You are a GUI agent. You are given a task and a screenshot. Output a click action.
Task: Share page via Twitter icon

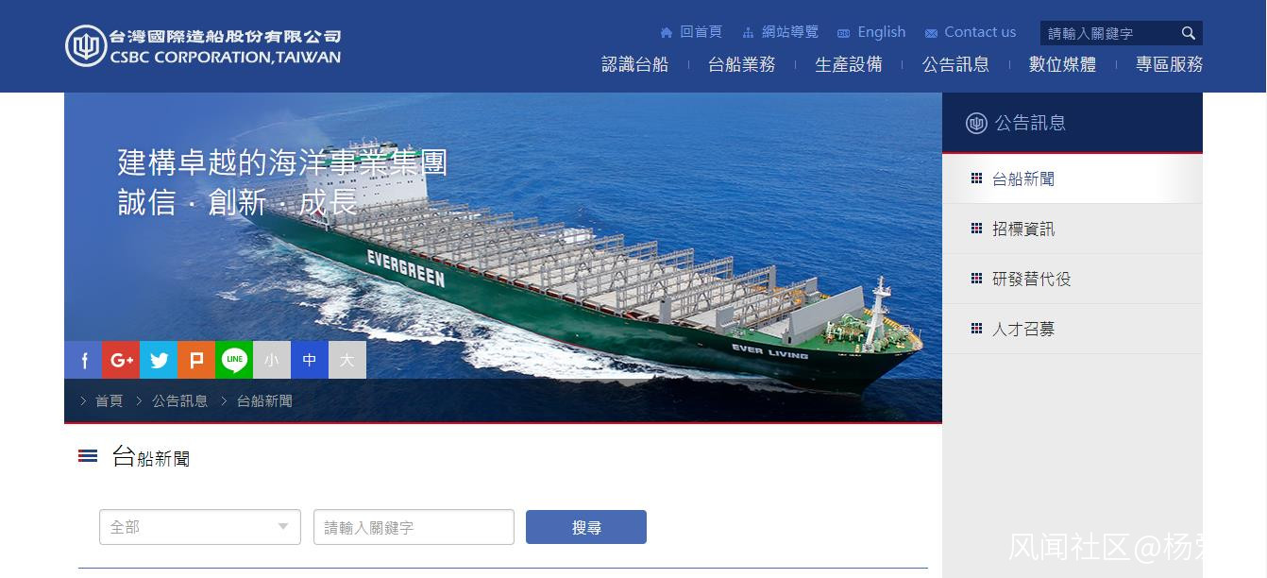(x=159, y=360)
